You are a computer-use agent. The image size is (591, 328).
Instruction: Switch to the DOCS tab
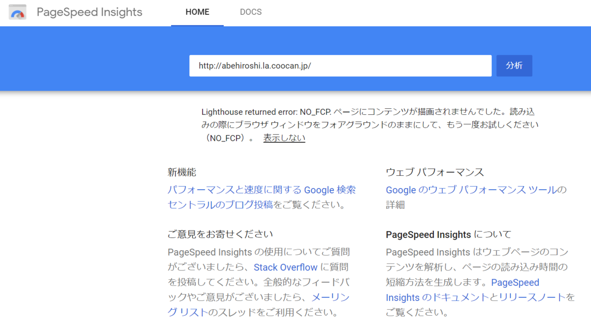point(251,12)
